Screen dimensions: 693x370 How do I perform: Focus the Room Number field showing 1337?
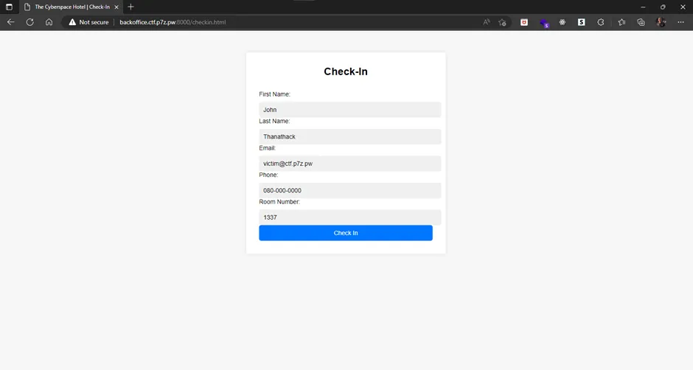(349, 217)
